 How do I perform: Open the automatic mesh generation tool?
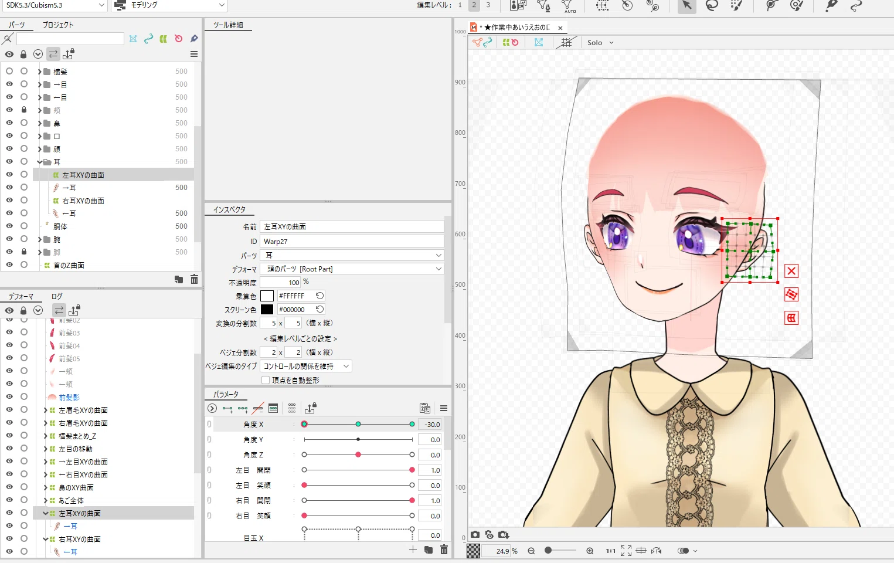coord(568,6)
